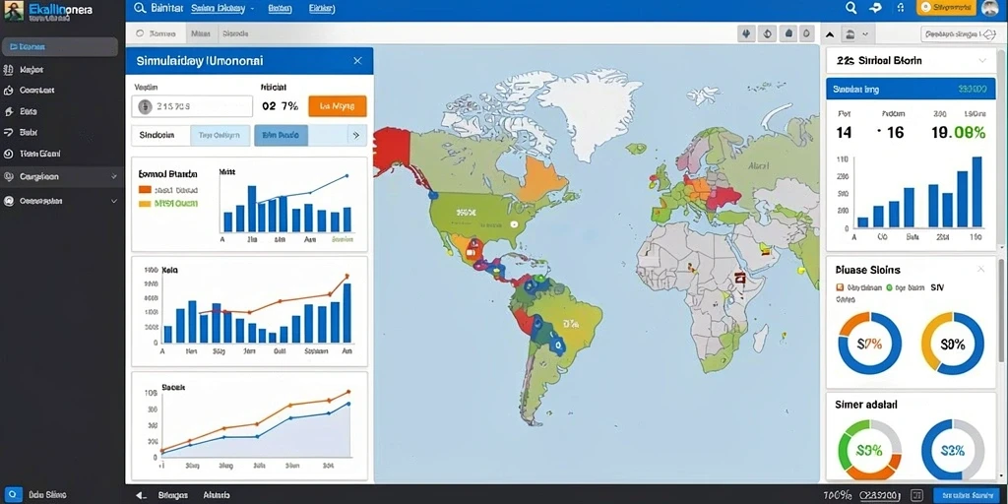Screen dimensions: 1008x504
Task: Click the share arrow icon in header
Action: point(875,8)
